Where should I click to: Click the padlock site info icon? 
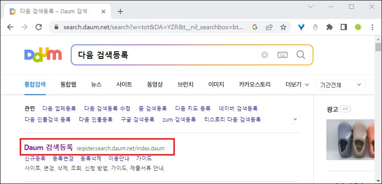point(56,27)
